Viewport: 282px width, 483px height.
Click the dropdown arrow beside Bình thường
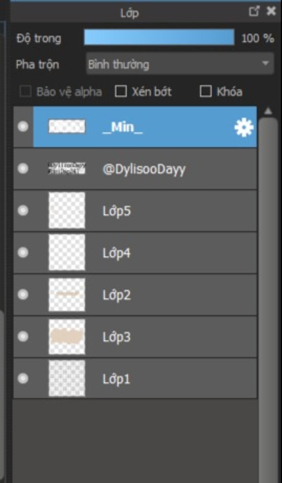[265, 63]
